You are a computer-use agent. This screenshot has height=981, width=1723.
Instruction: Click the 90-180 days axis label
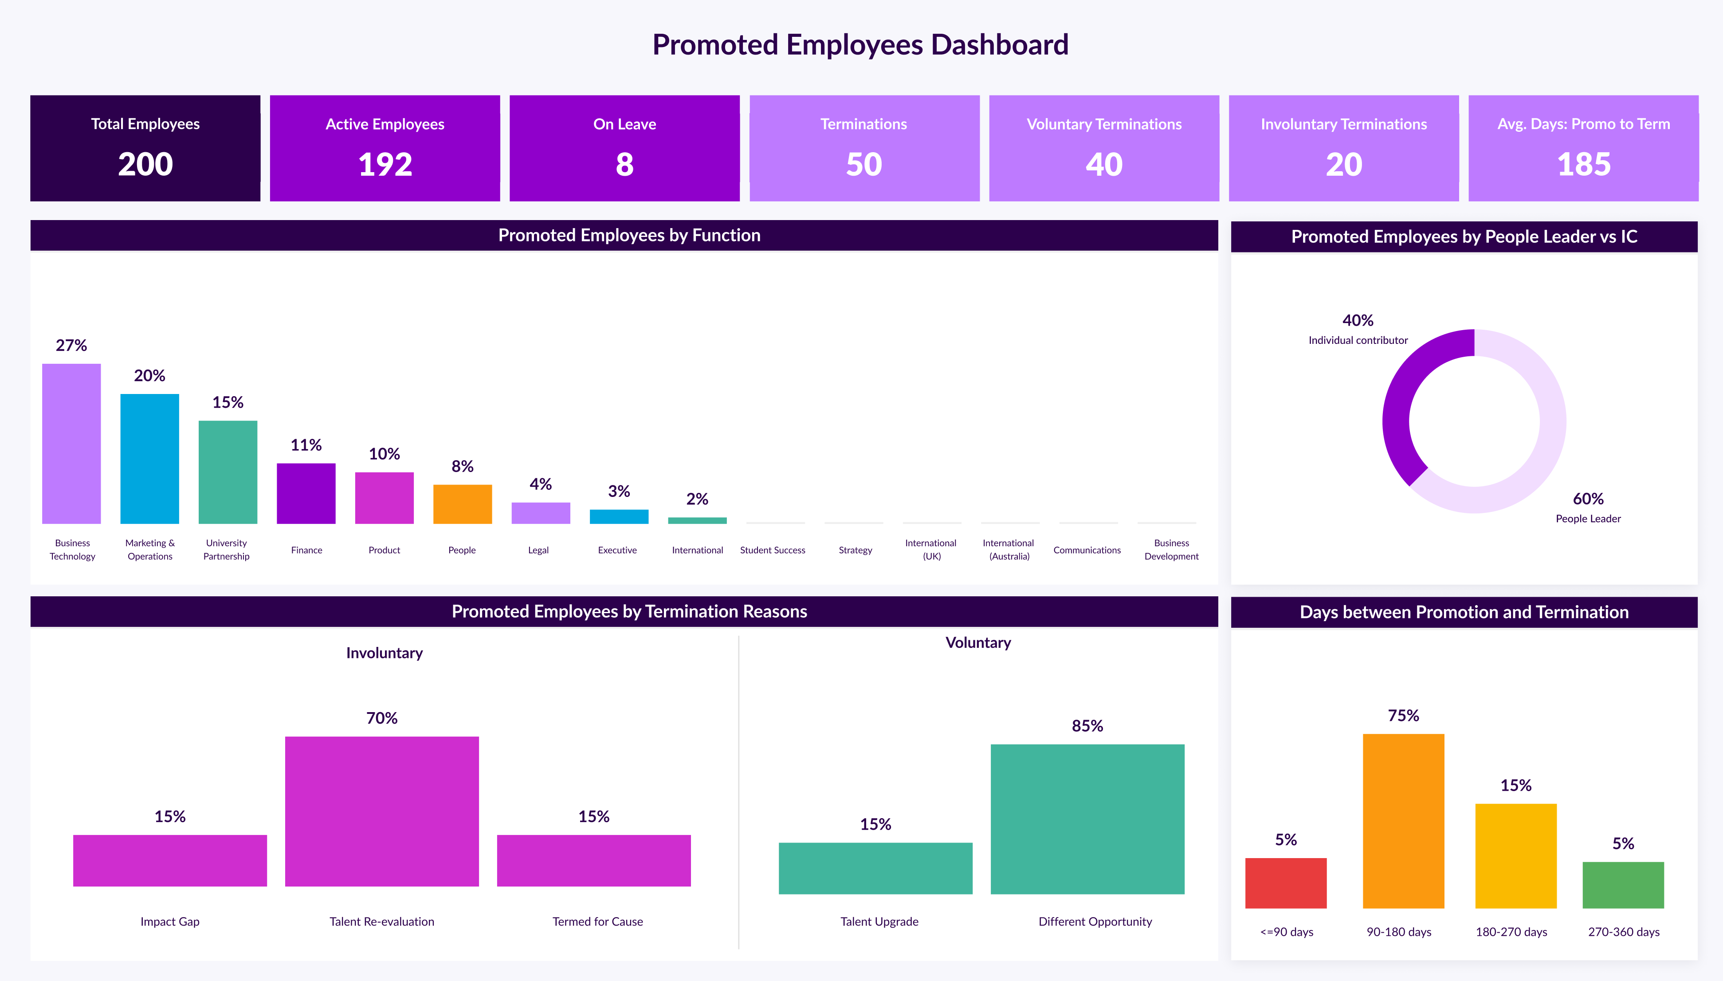pyautogui.click(x=1398, y=932)
